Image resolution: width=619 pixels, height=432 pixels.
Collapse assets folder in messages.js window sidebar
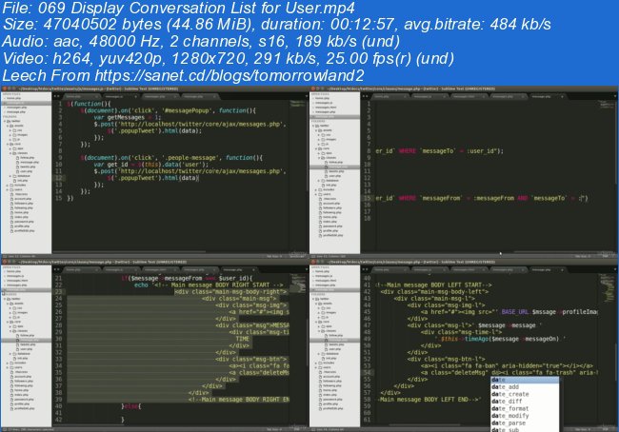pos(8,126)
